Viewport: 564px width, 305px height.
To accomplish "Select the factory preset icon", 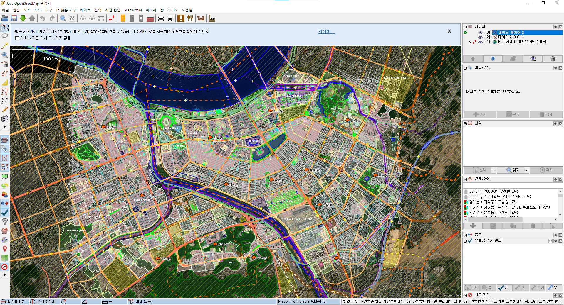I will click(x=212, y=18).
